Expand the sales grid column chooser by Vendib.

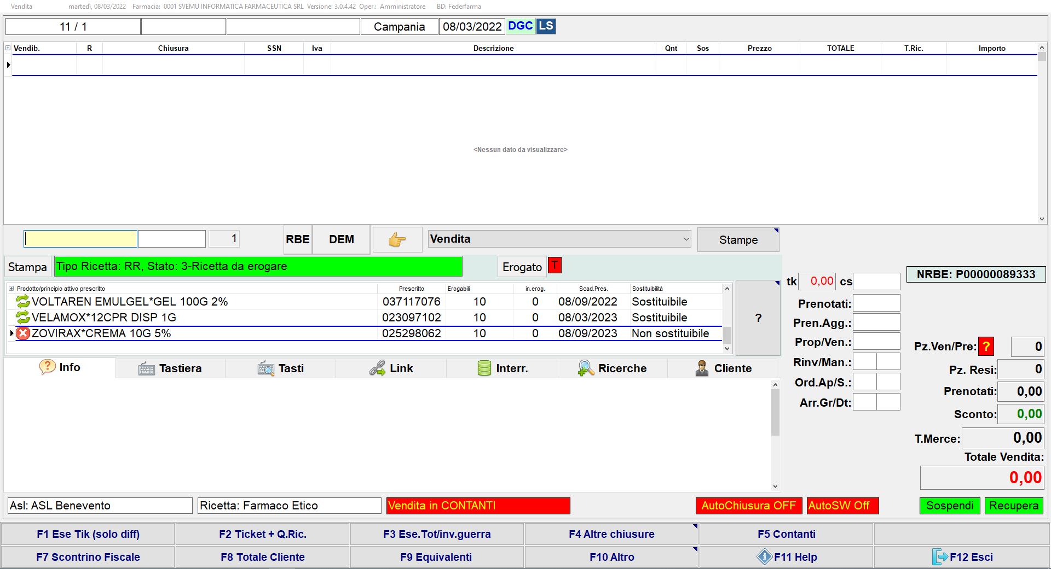point(8,48)
